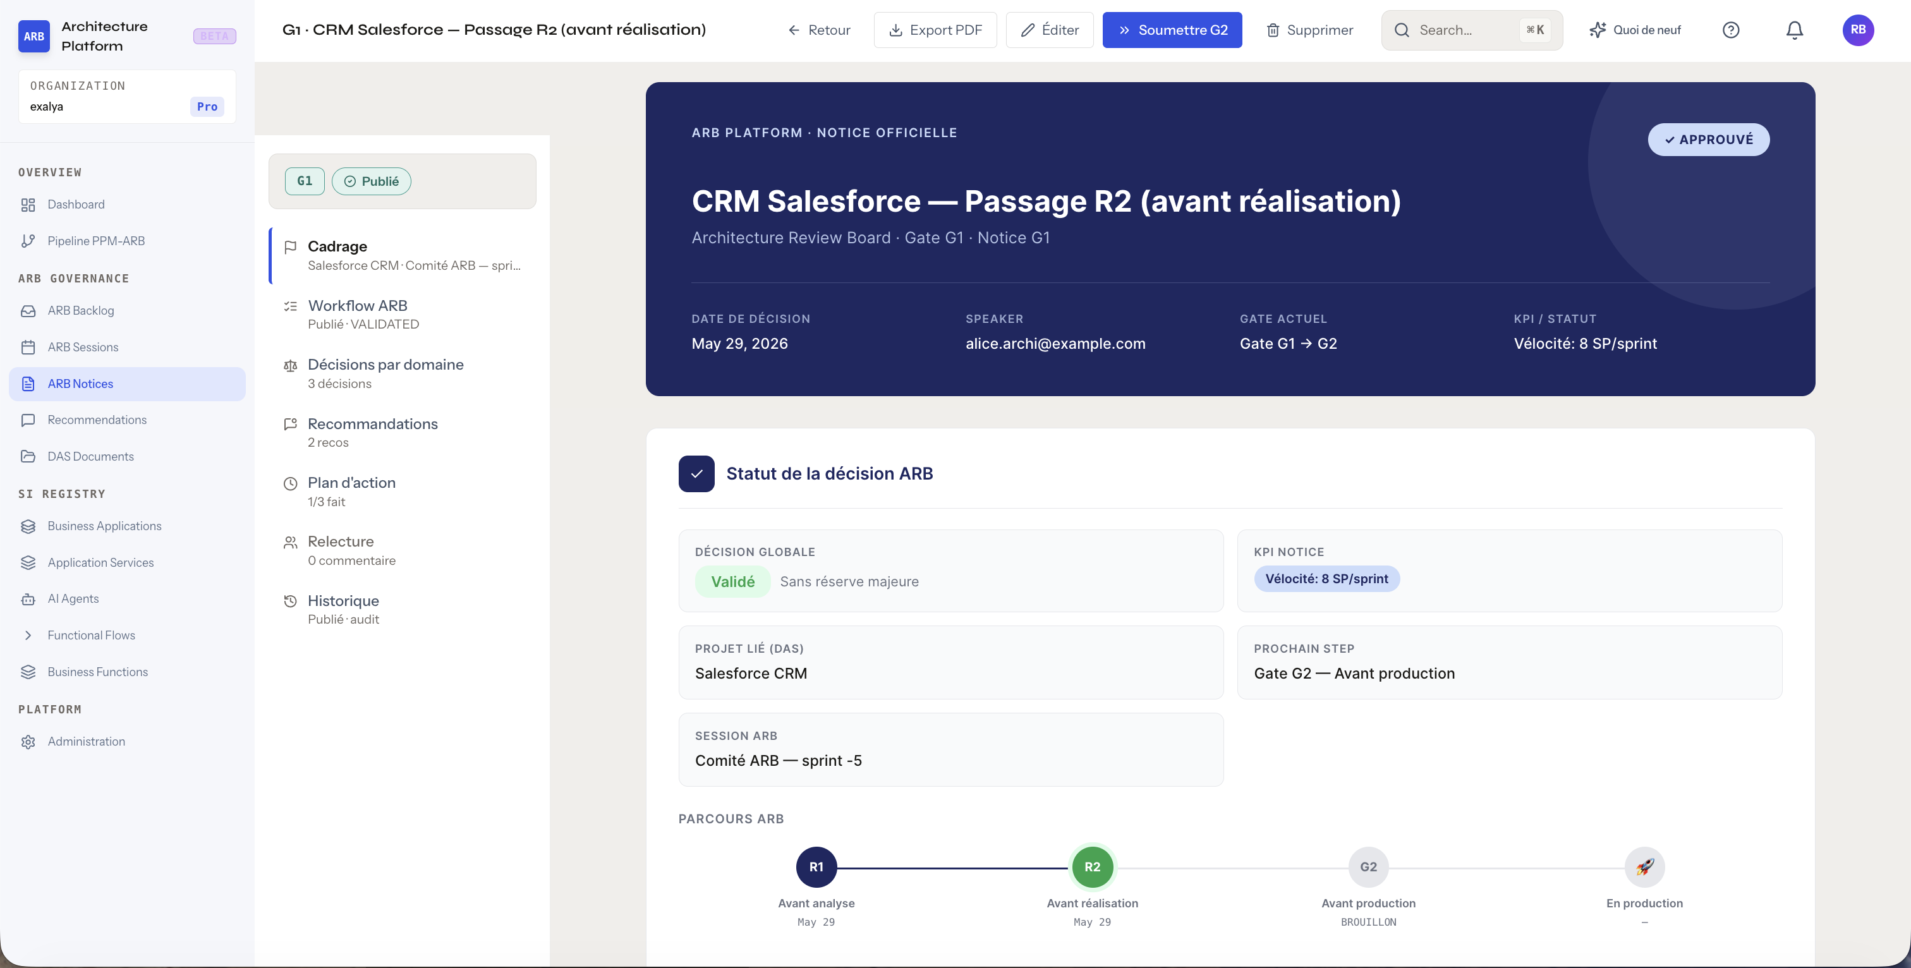Open ARB Backlog menu item
The width and height of the screenshot is (1911, 968).
127,311
